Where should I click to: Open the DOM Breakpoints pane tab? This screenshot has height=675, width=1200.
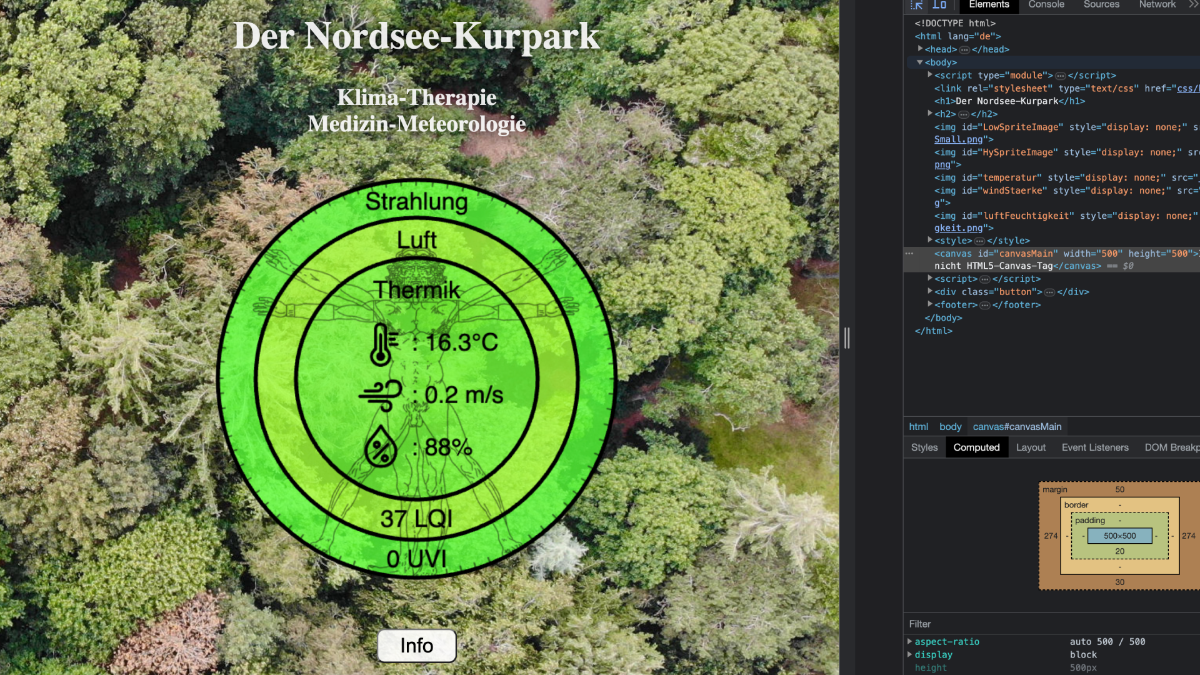click(x=1171, y=447)
